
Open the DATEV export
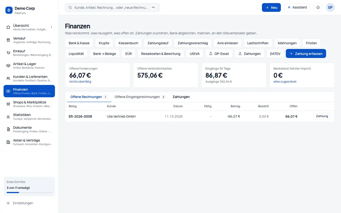275,54
